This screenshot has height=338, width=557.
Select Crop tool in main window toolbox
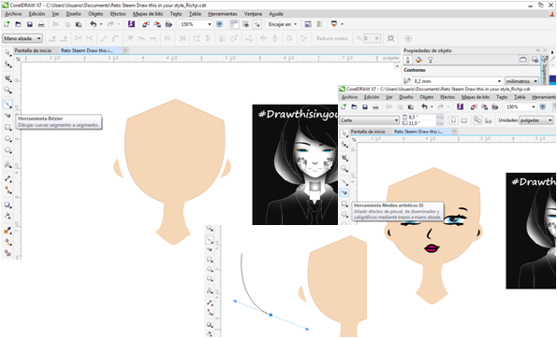[7, 77]
